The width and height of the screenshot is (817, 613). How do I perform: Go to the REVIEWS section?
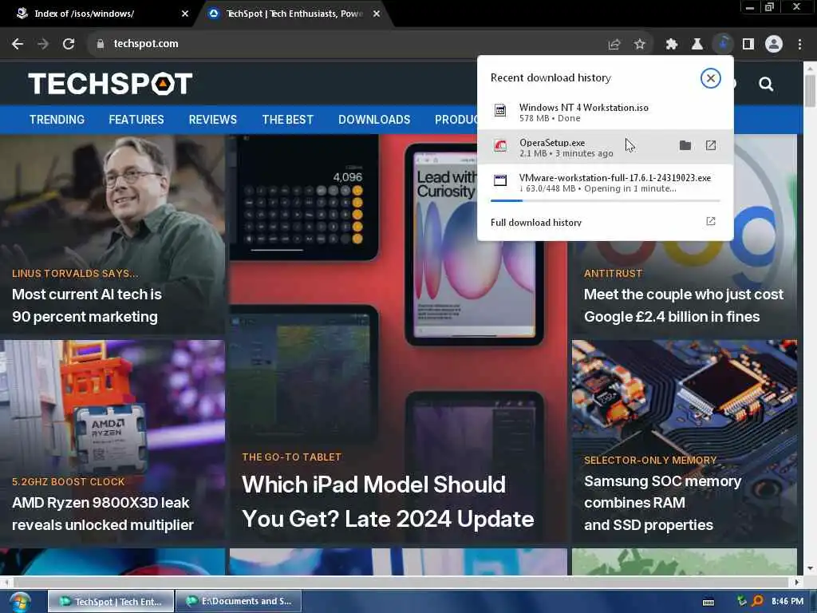(x=212, y=120)
